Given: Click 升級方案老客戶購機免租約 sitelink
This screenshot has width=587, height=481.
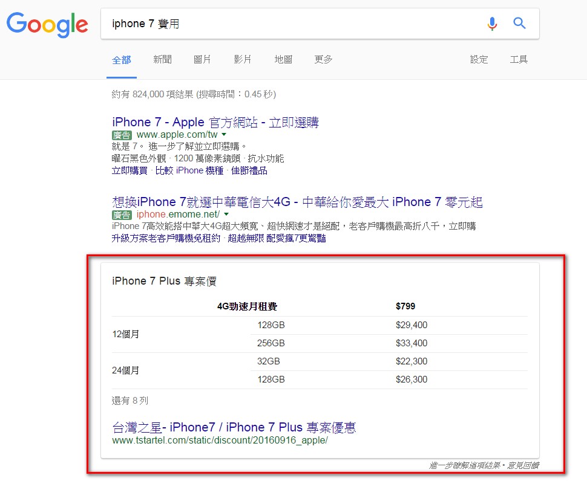Looking at the screenshot, I should pyautogui.click(x=166, y=239).
